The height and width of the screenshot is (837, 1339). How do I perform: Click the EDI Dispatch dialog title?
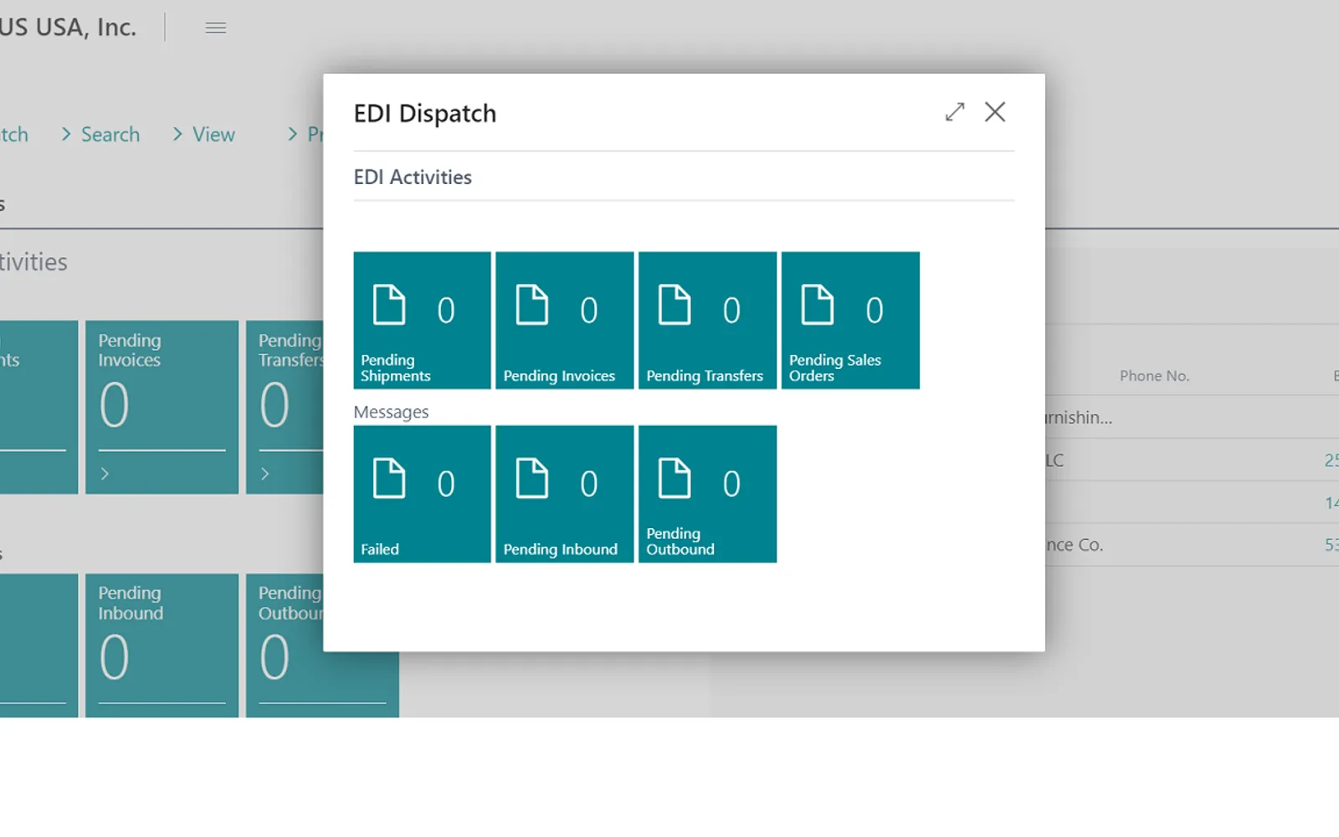(425, 113)
